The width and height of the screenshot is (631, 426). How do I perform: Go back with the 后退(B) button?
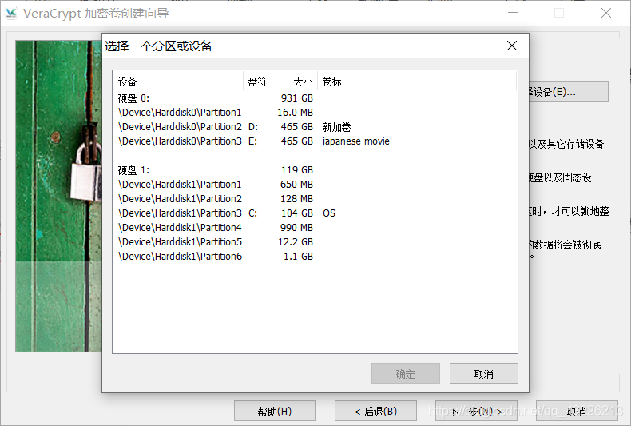coord(375,411)
